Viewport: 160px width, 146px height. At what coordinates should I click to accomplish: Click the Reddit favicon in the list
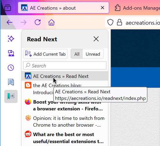(x=28, y=134)
